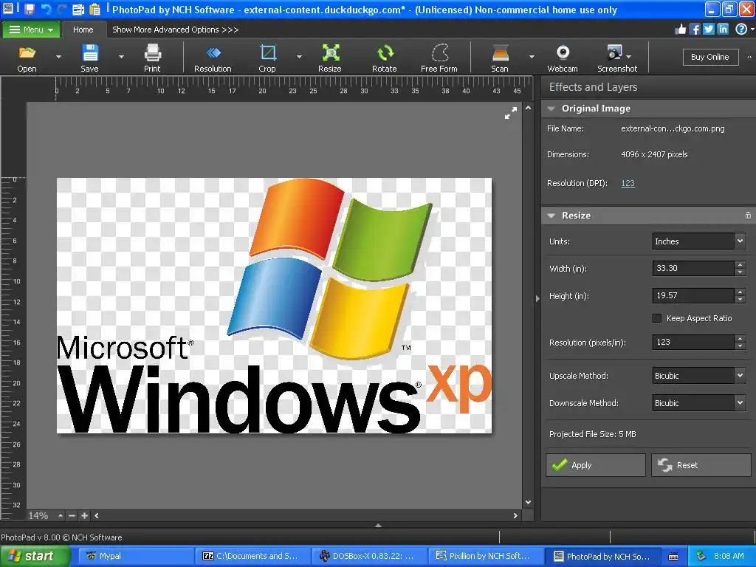This screenshot has height=567, width=756.
Task: Click the zoom in plus button
Action: [84, 515]
